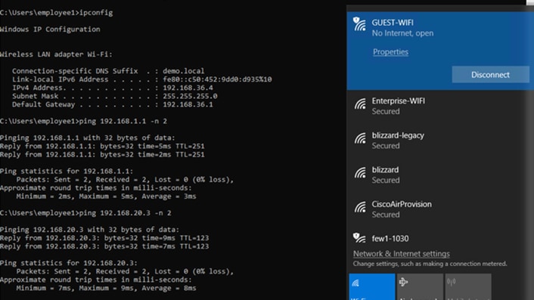Click the CiscoAirProvision signal icon
Image resolution: width=534 pixels, height=300 pixels.
[x=360, y=206]
